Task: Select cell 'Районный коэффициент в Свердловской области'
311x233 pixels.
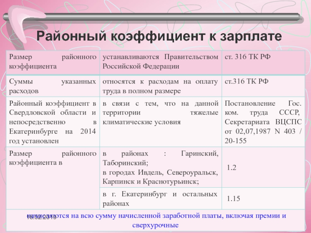Action: [x=53, y=122]
